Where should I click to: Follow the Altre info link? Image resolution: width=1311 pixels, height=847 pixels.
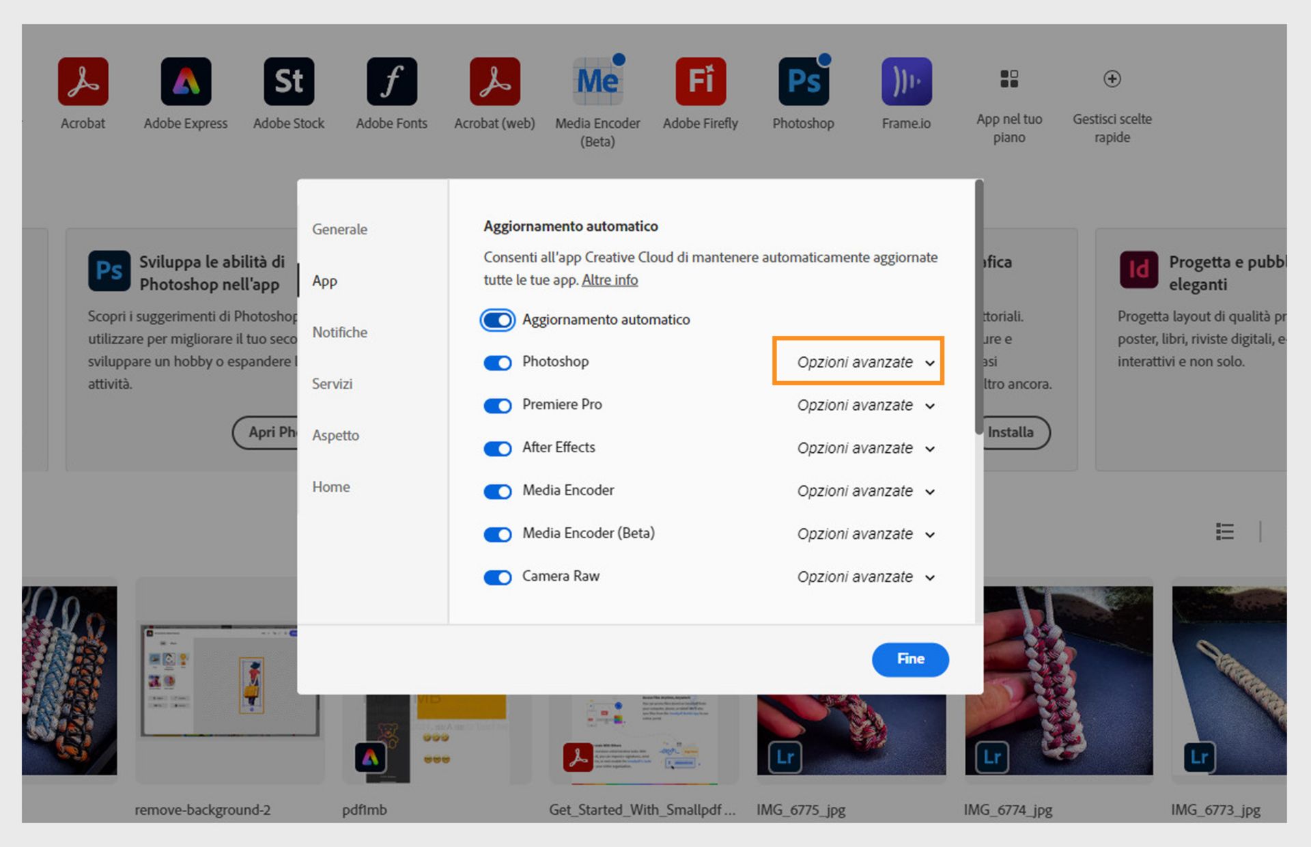[609, 280]
